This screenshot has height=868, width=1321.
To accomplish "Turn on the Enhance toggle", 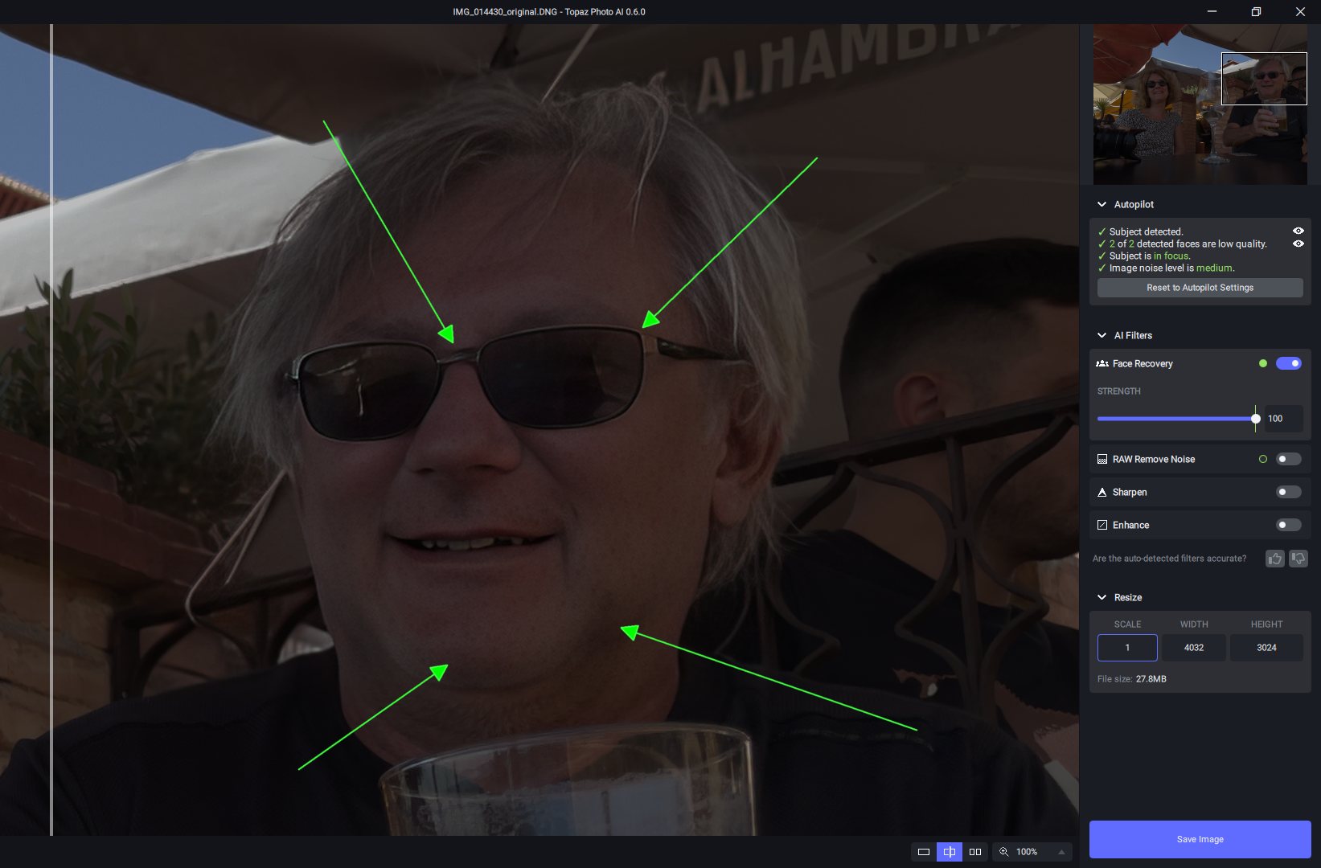I will tap(1288, 526).
